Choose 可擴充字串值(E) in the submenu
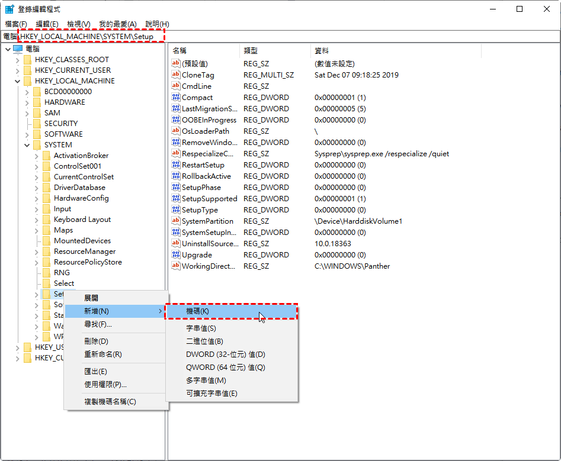Screen dimensions: 561x461 click(x=232, y=394)
